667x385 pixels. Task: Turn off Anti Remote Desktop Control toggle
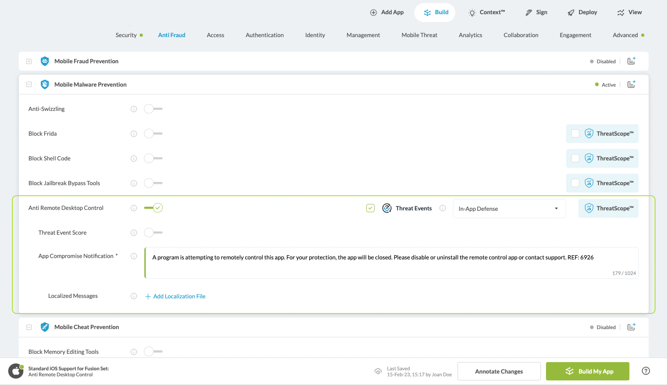(153, 208)
